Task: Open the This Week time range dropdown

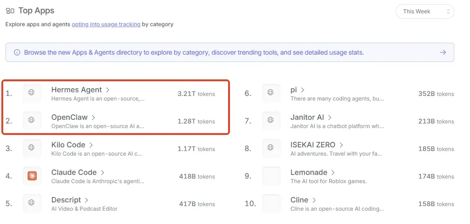Action: click(425, 11)
